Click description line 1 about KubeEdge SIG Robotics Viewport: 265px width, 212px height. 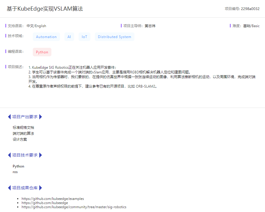tap(72, 68)
